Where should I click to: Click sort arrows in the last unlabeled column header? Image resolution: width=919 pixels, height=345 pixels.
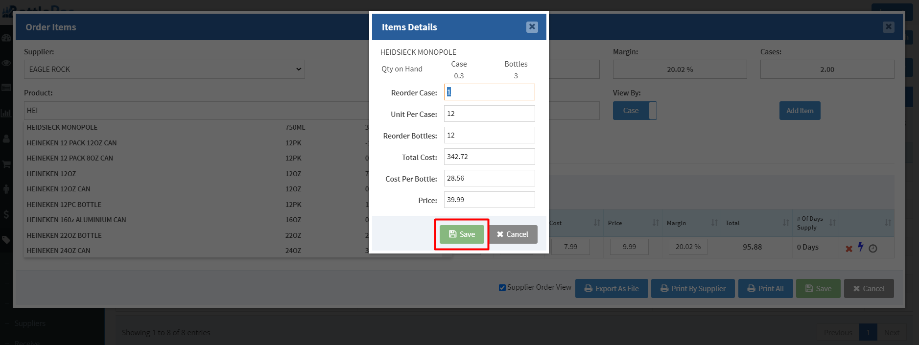click(888, 223)
